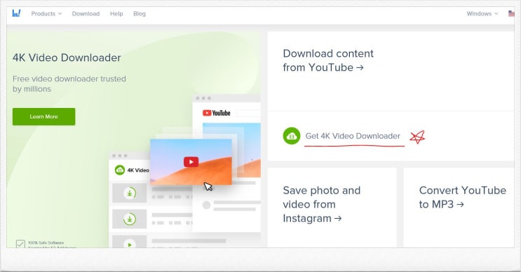This screenshot has height=272, width=521.
Task: Open the Download page
Action: tap(86, 13)
